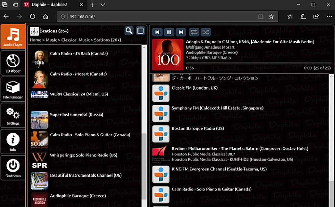Click the search magnifier in Stations panel

(x=129, y=31)
